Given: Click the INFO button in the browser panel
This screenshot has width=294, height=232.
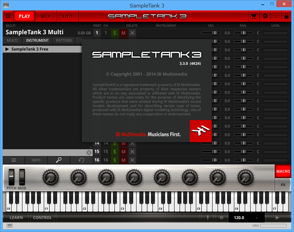Looking at the screenshot, I should pyautogui.click(x=36, y=160).
